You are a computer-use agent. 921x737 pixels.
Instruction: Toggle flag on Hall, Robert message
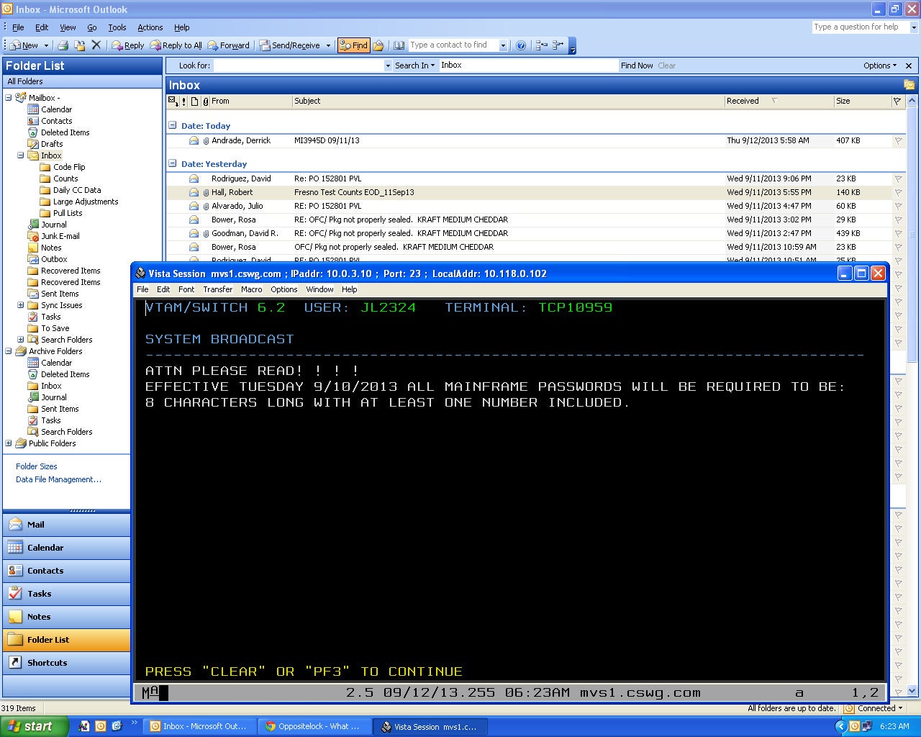point(898,193)
